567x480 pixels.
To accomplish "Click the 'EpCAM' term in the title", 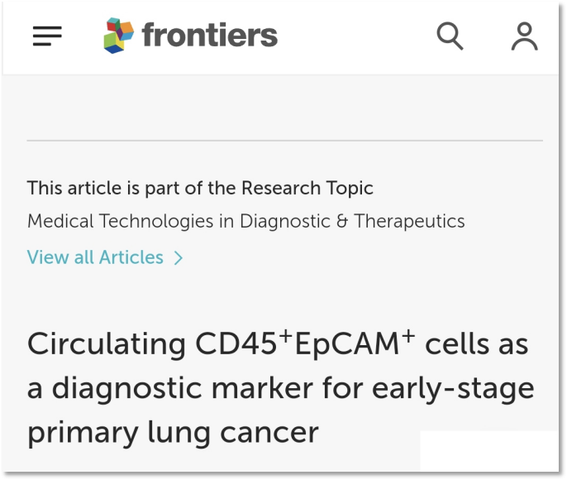I will [x=347, y=343].
